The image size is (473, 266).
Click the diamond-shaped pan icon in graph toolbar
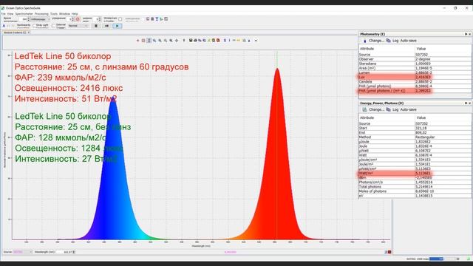coord(177,41)
